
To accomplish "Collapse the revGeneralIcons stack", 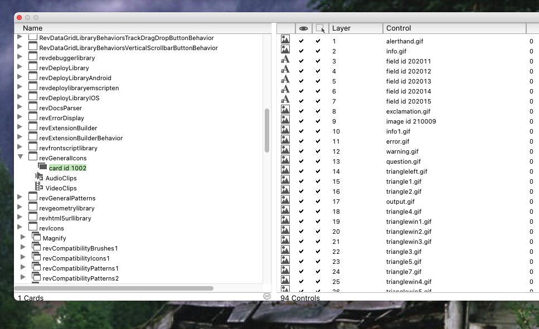I will [21, 158].
